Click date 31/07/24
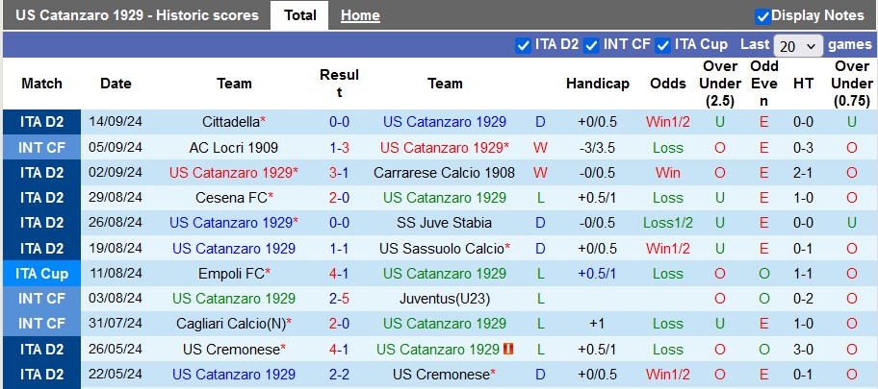 (x=116, y=324)
